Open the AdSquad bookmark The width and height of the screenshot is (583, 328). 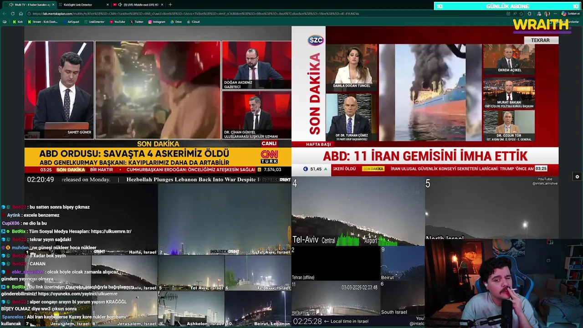(70, 22)
